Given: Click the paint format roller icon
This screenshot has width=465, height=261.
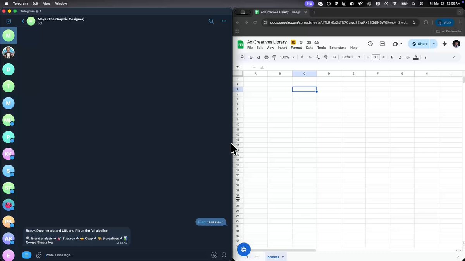Looking at the screenshot, I should click(274, 57).
